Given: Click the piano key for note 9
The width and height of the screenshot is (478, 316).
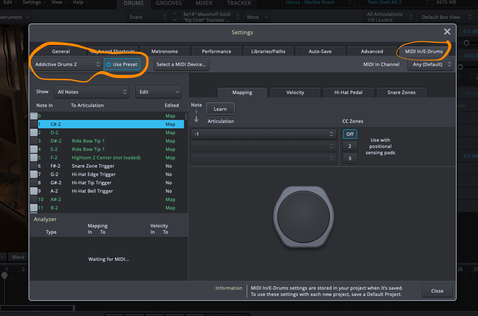Looking at the screenshot, I should click(x=33, y=191).
